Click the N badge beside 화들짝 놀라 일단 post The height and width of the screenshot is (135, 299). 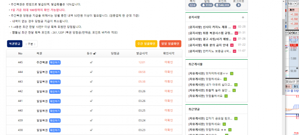[x=234, y=90]
